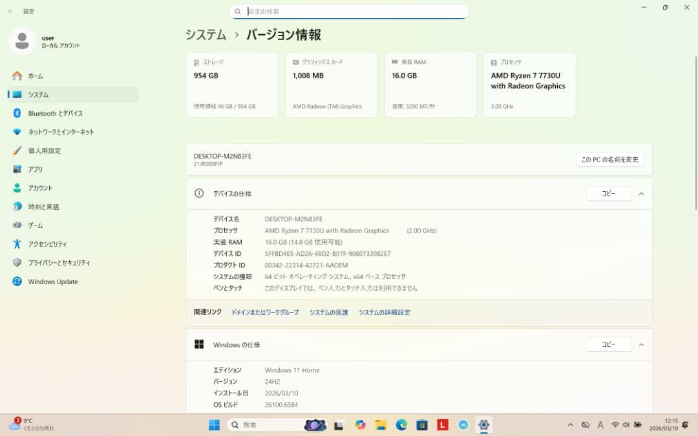Image resolution: width=698 pixels, height=436 pixels.
Task: Select システム in the breadcrumb navigation
Action: (x=205, y=35)
